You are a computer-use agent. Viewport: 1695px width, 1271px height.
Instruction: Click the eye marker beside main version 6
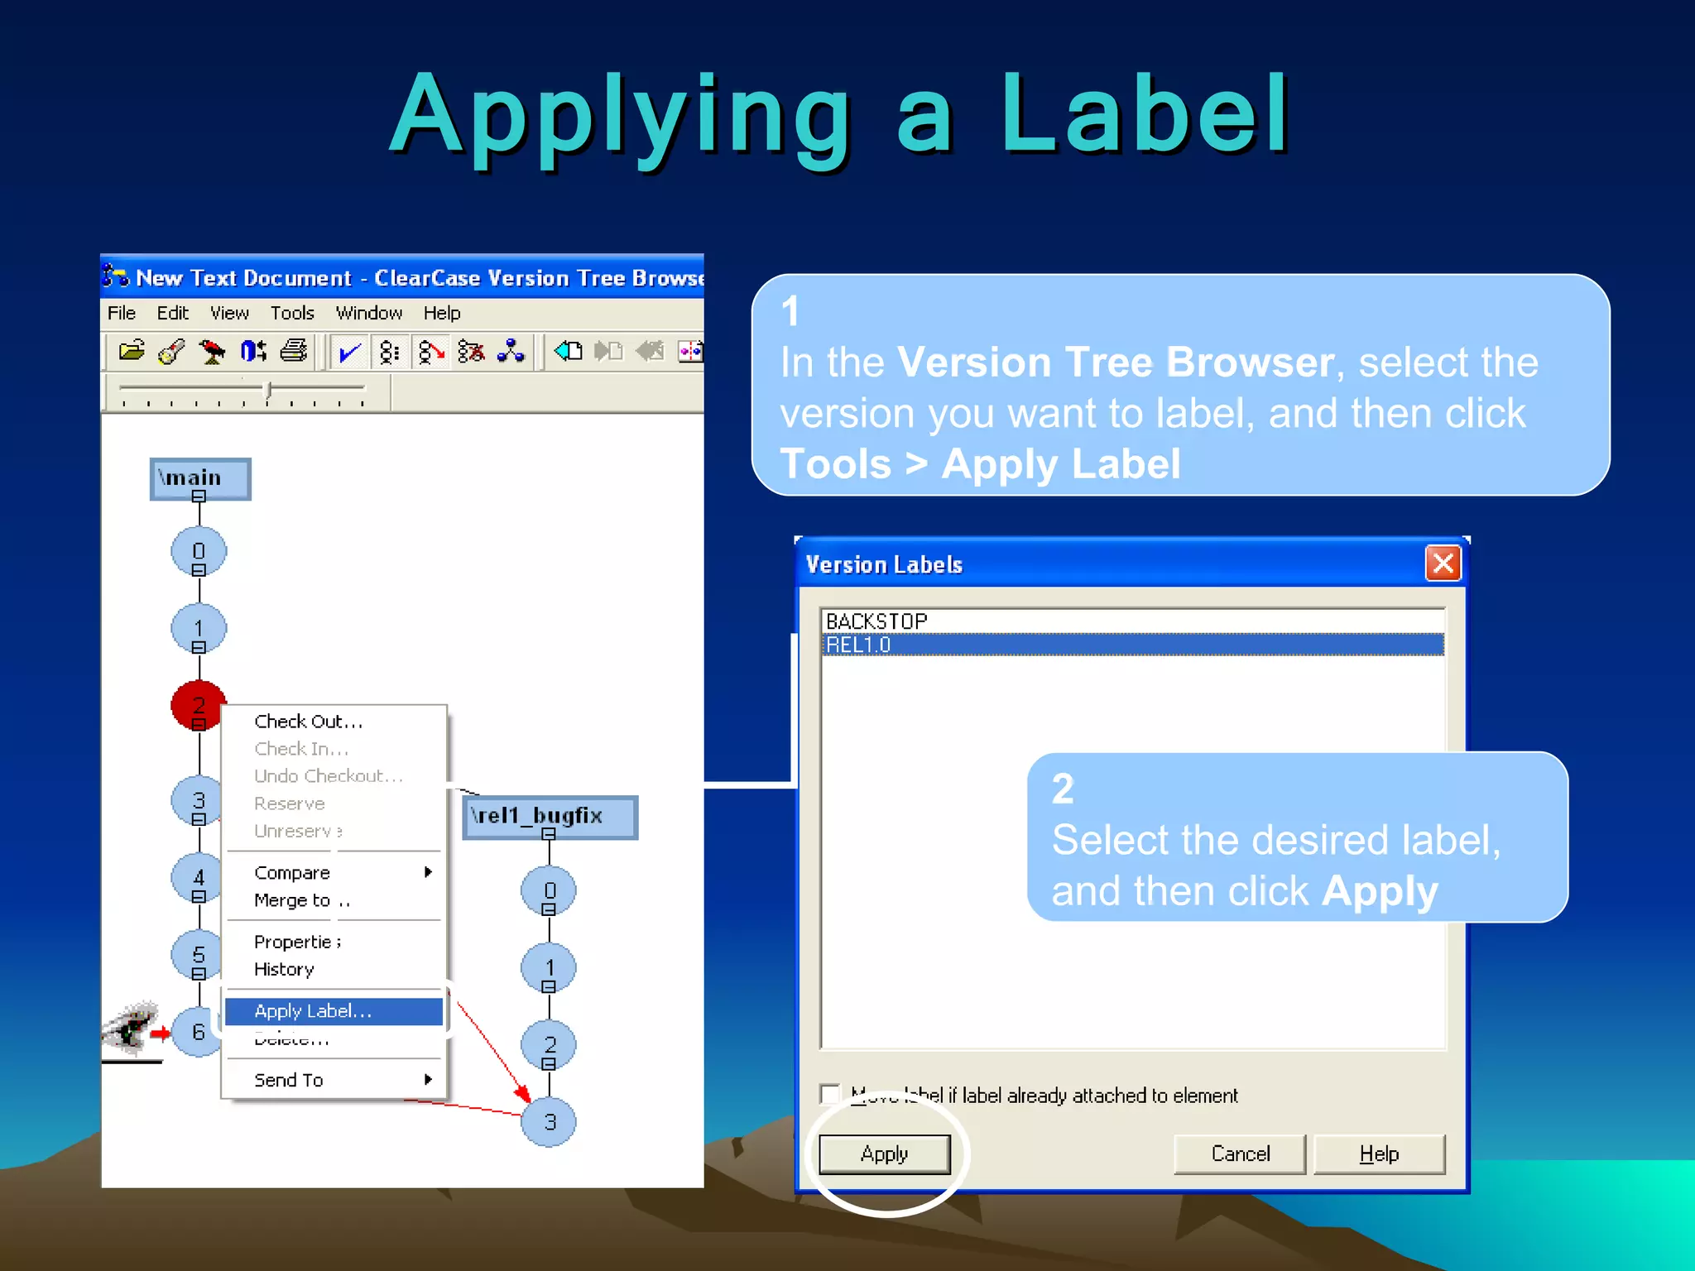point(132,1029)
